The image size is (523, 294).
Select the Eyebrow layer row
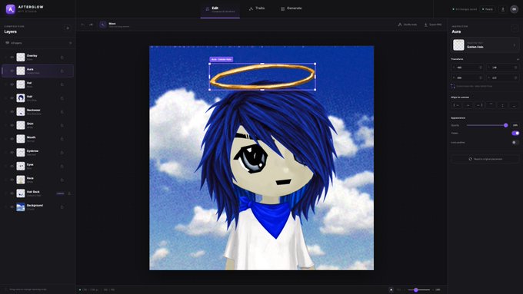38,153
